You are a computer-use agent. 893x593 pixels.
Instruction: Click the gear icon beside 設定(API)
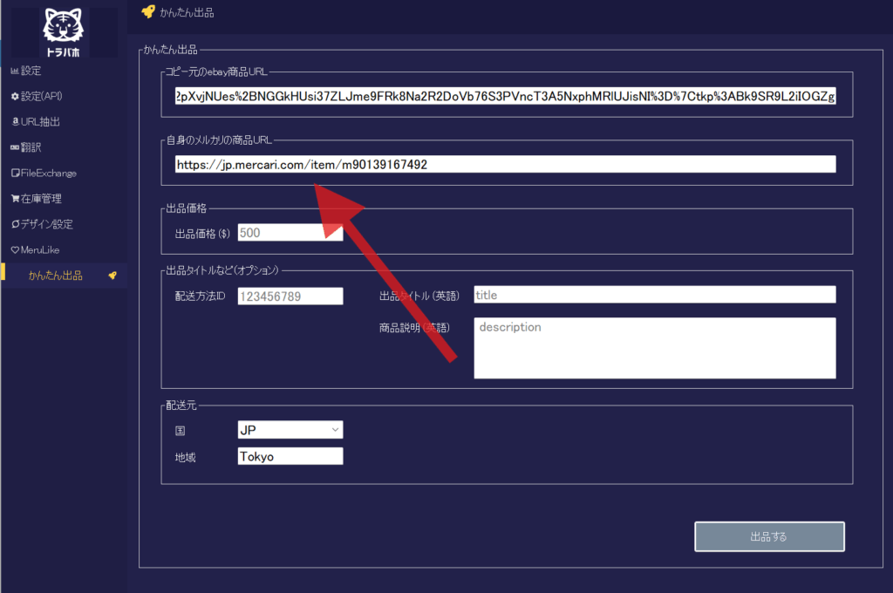point(14,96)
